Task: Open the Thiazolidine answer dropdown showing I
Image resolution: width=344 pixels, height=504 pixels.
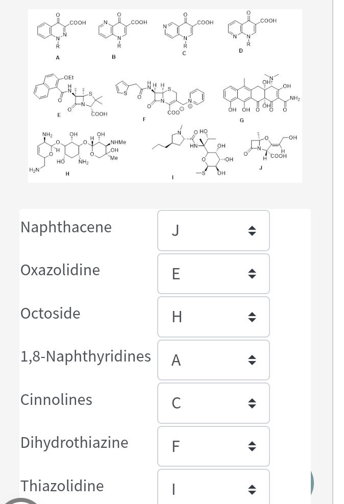Action: pyautogui.click(x=213, y=489)
